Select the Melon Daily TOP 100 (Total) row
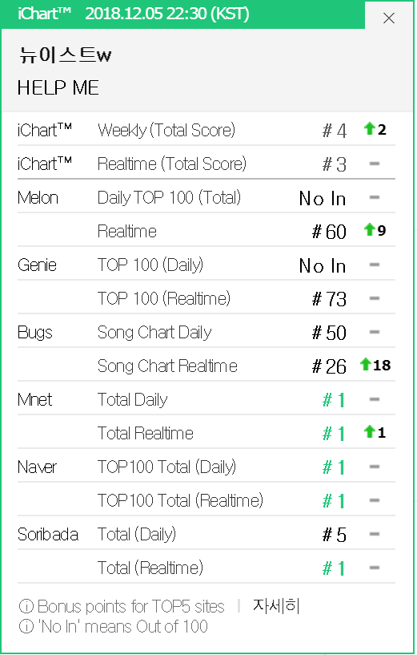The width and height of the screenshot is (417, 655). point(206,197)
